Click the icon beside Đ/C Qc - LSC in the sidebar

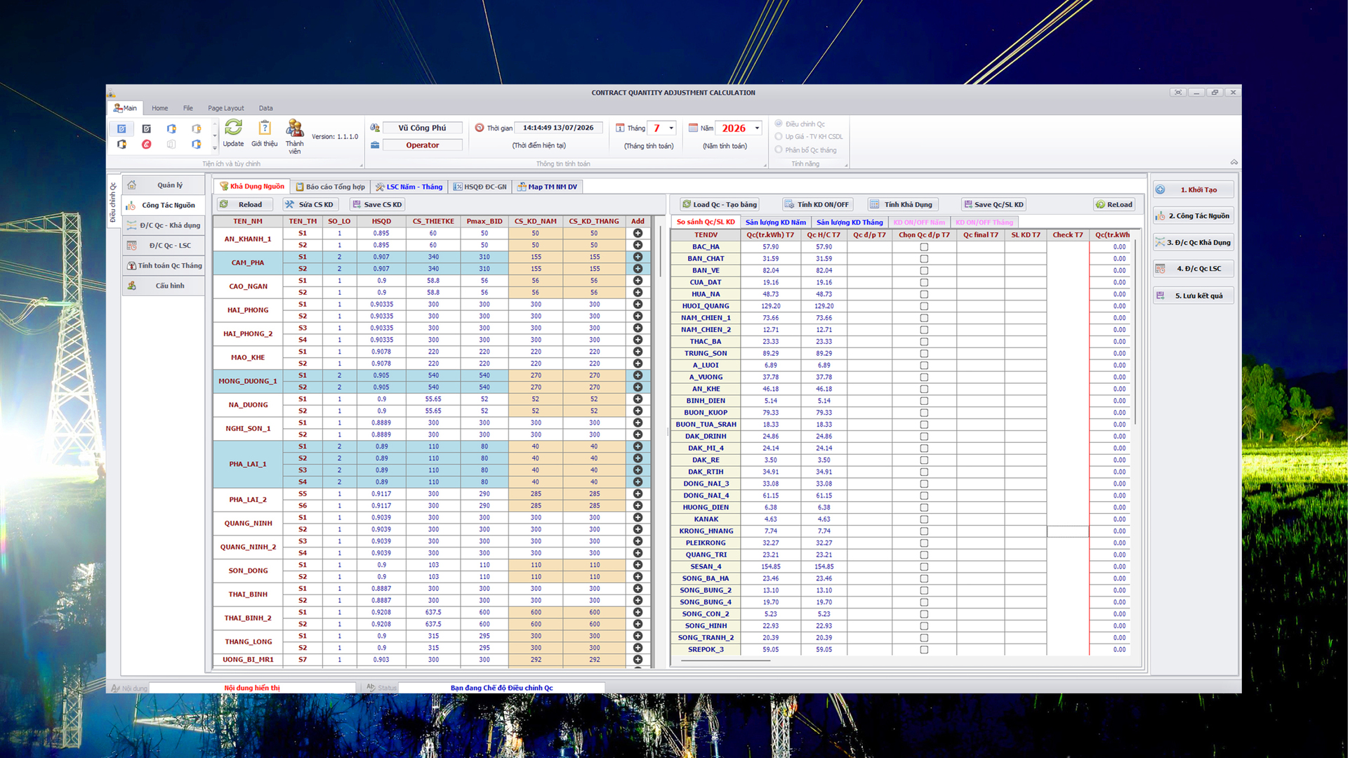131,246
